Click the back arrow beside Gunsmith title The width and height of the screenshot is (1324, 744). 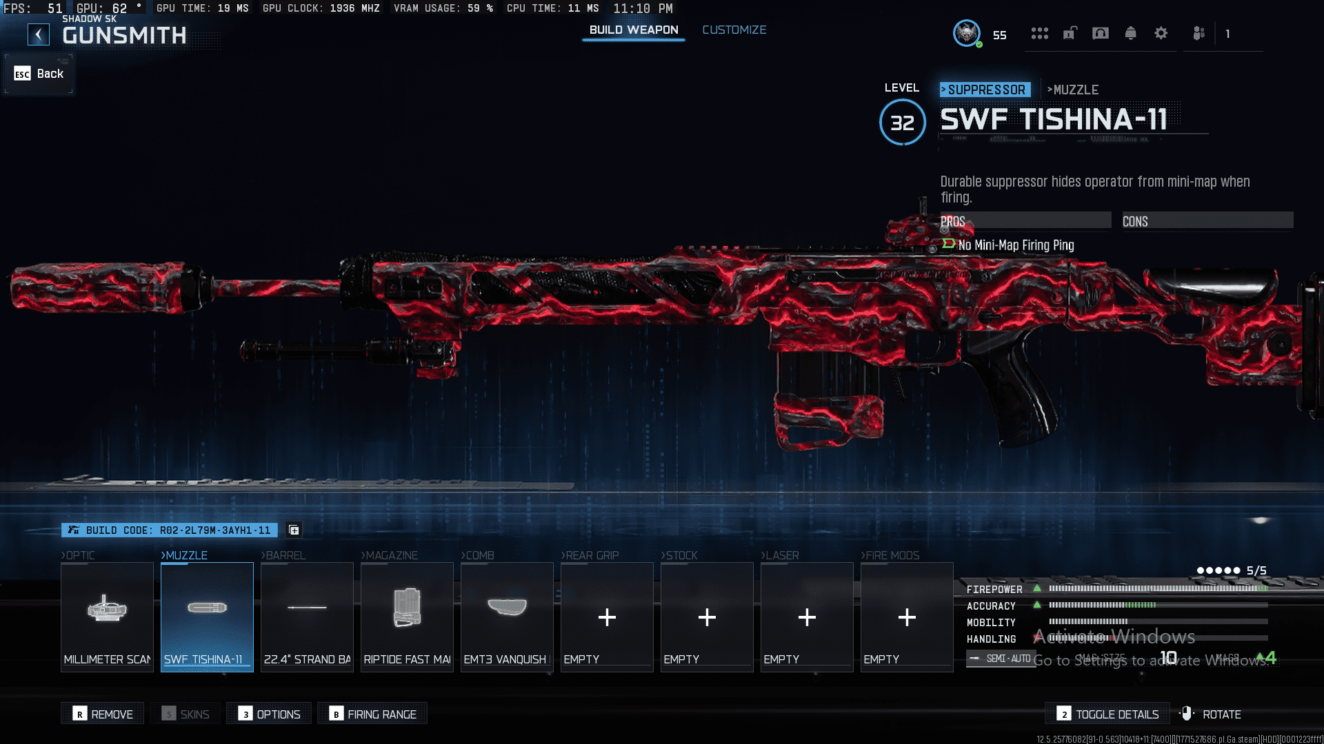coord(39,34)
